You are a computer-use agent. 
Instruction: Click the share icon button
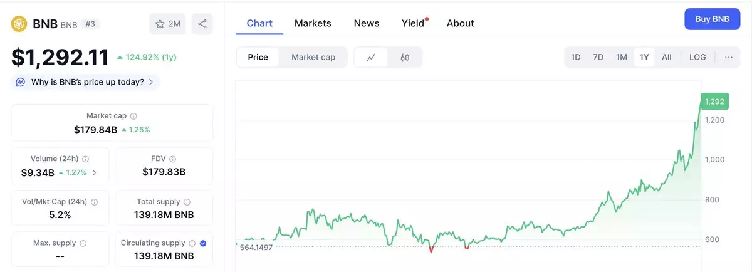point(202,24)
